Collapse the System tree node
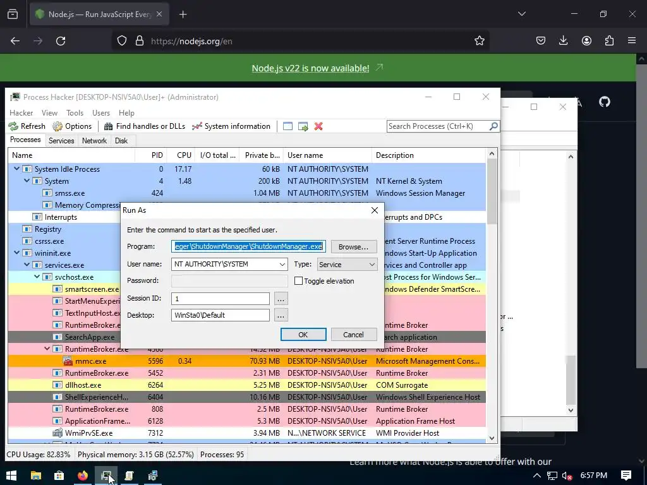This screenshot has width=647, height=485. pyautogui.click(x=27, y=181)
